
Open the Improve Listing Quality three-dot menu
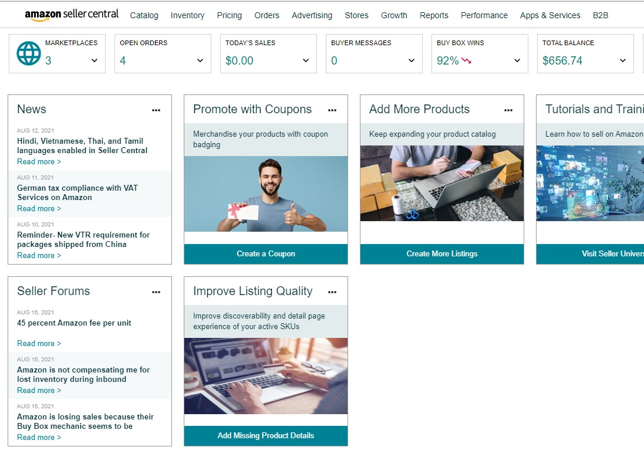[x=332, y=292]
